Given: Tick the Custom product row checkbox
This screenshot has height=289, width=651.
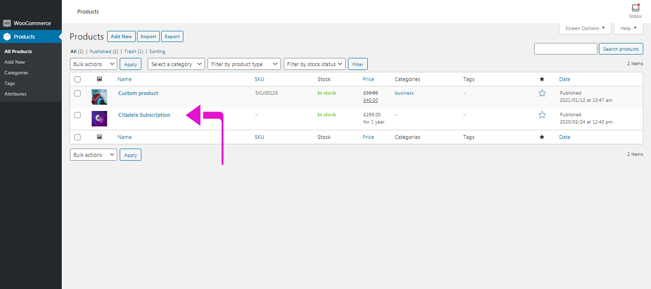Looking at the screenshot, I should pos(77,93).
